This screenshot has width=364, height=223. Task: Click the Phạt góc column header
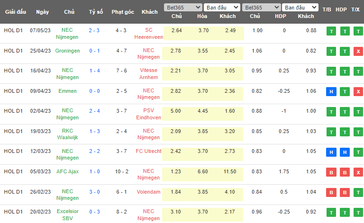pos(123,12)
